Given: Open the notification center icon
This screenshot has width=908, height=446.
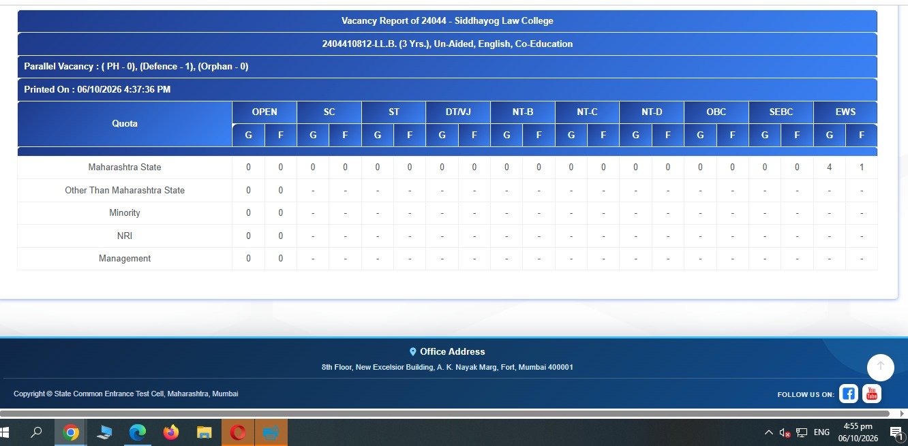Looking at the screenshot, I should click(x=896, y=432).
